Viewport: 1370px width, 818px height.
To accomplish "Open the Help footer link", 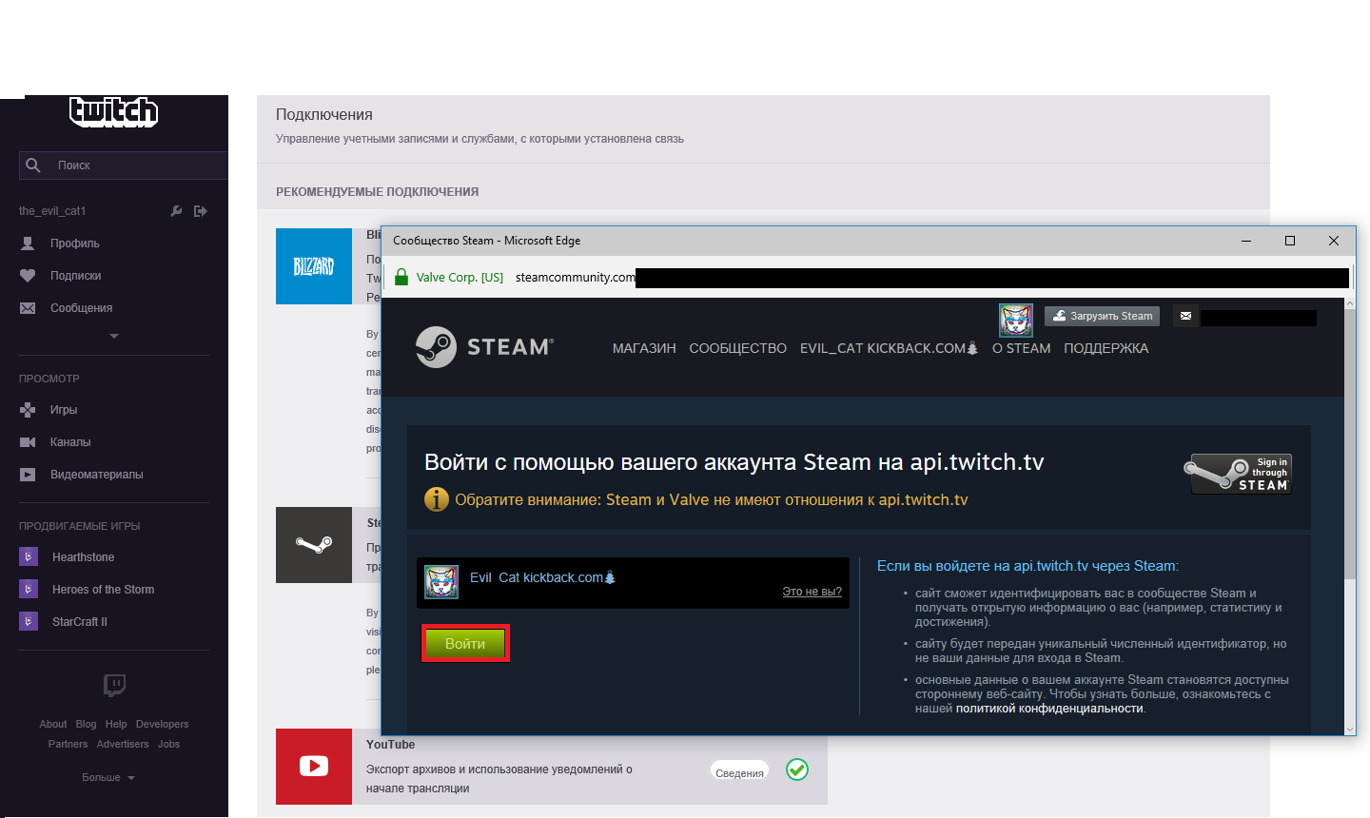I will [116, 724].
